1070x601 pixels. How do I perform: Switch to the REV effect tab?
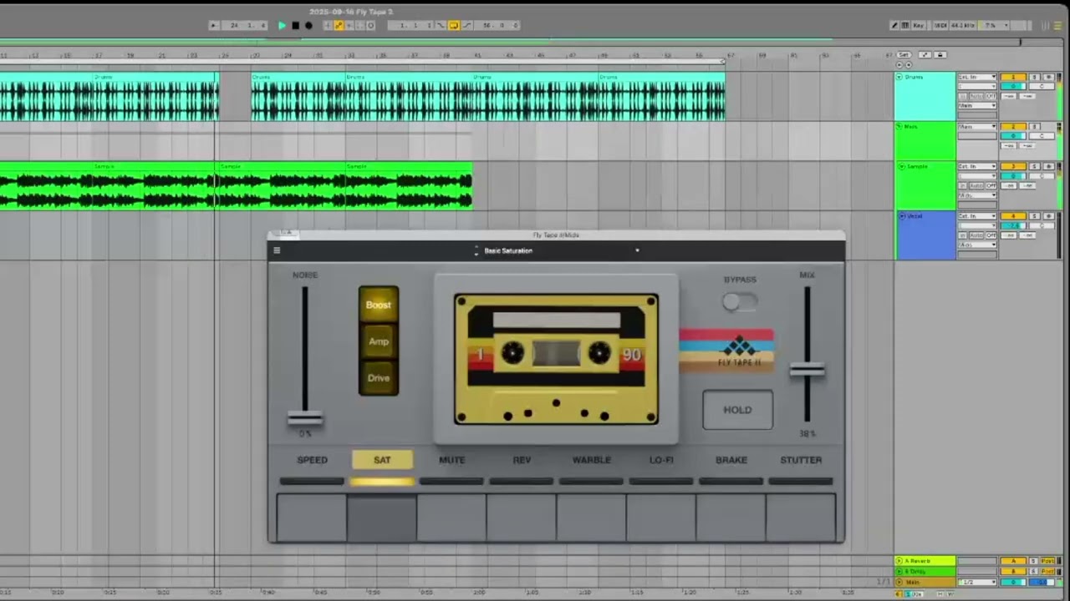(x=522, y=460)
